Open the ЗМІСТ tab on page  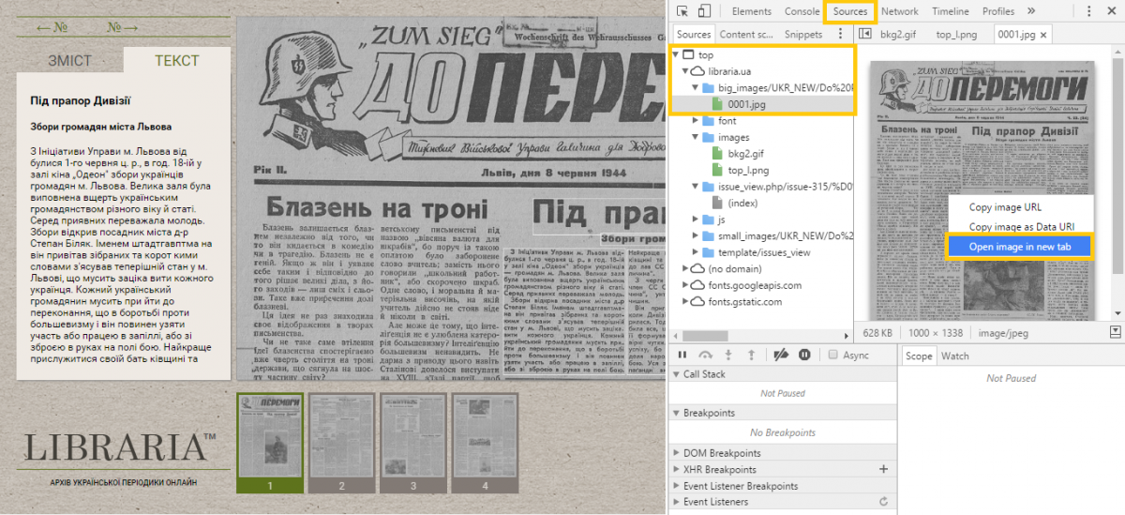click(x=70, y=61)
